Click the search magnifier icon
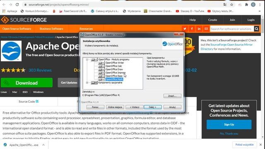The width and height of the screenshot is (265, 149). click(x=256, y=29)
